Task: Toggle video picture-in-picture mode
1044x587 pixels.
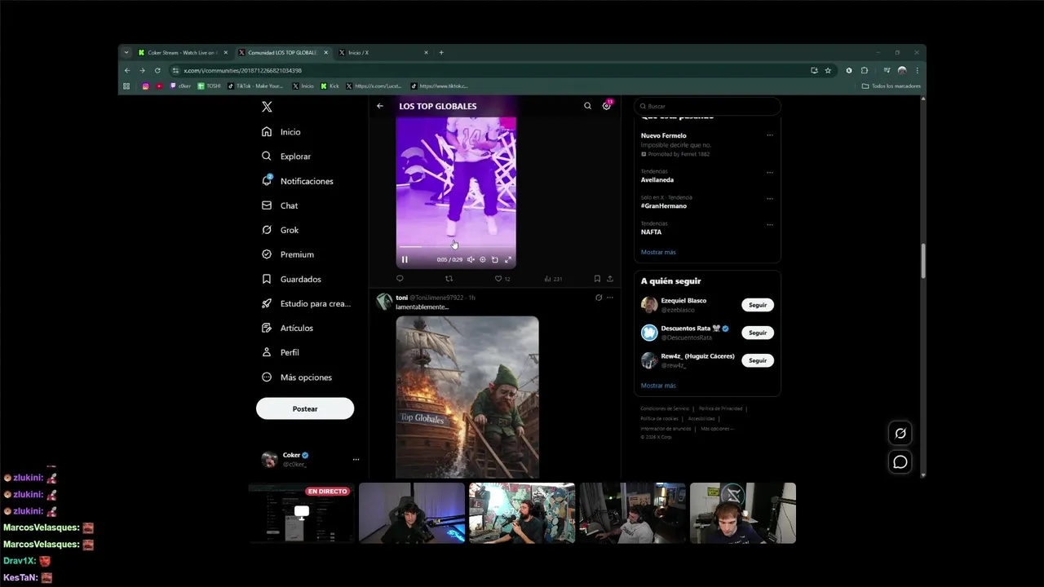Action: 494,259
